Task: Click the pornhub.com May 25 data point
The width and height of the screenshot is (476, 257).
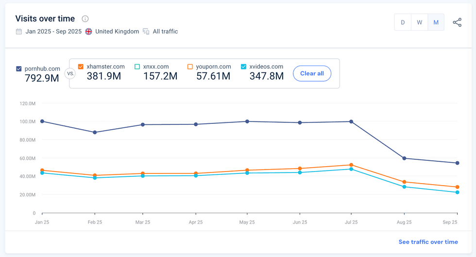Action: [247, 121]
